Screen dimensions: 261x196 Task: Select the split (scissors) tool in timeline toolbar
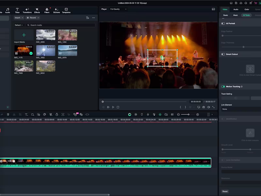pyautogui.click(x=14, y=115)
